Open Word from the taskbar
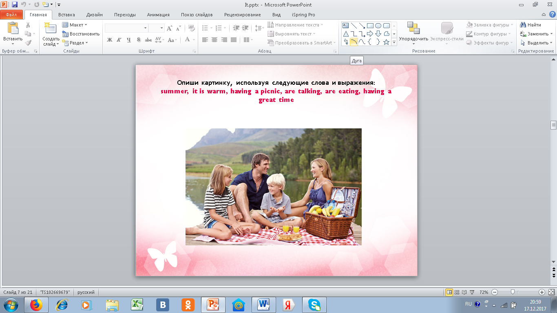 (x=264, y=305)
